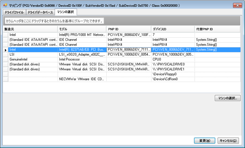Click the PHYSICALDRIVE1 device ID cell

coord(173,69)
